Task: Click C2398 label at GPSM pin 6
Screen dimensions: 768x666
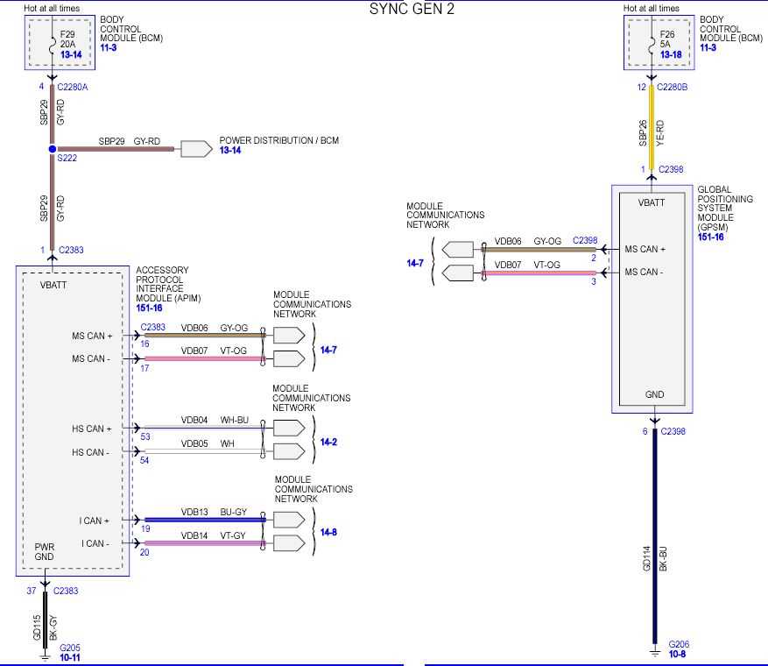Action: click(x=673, y=431)
